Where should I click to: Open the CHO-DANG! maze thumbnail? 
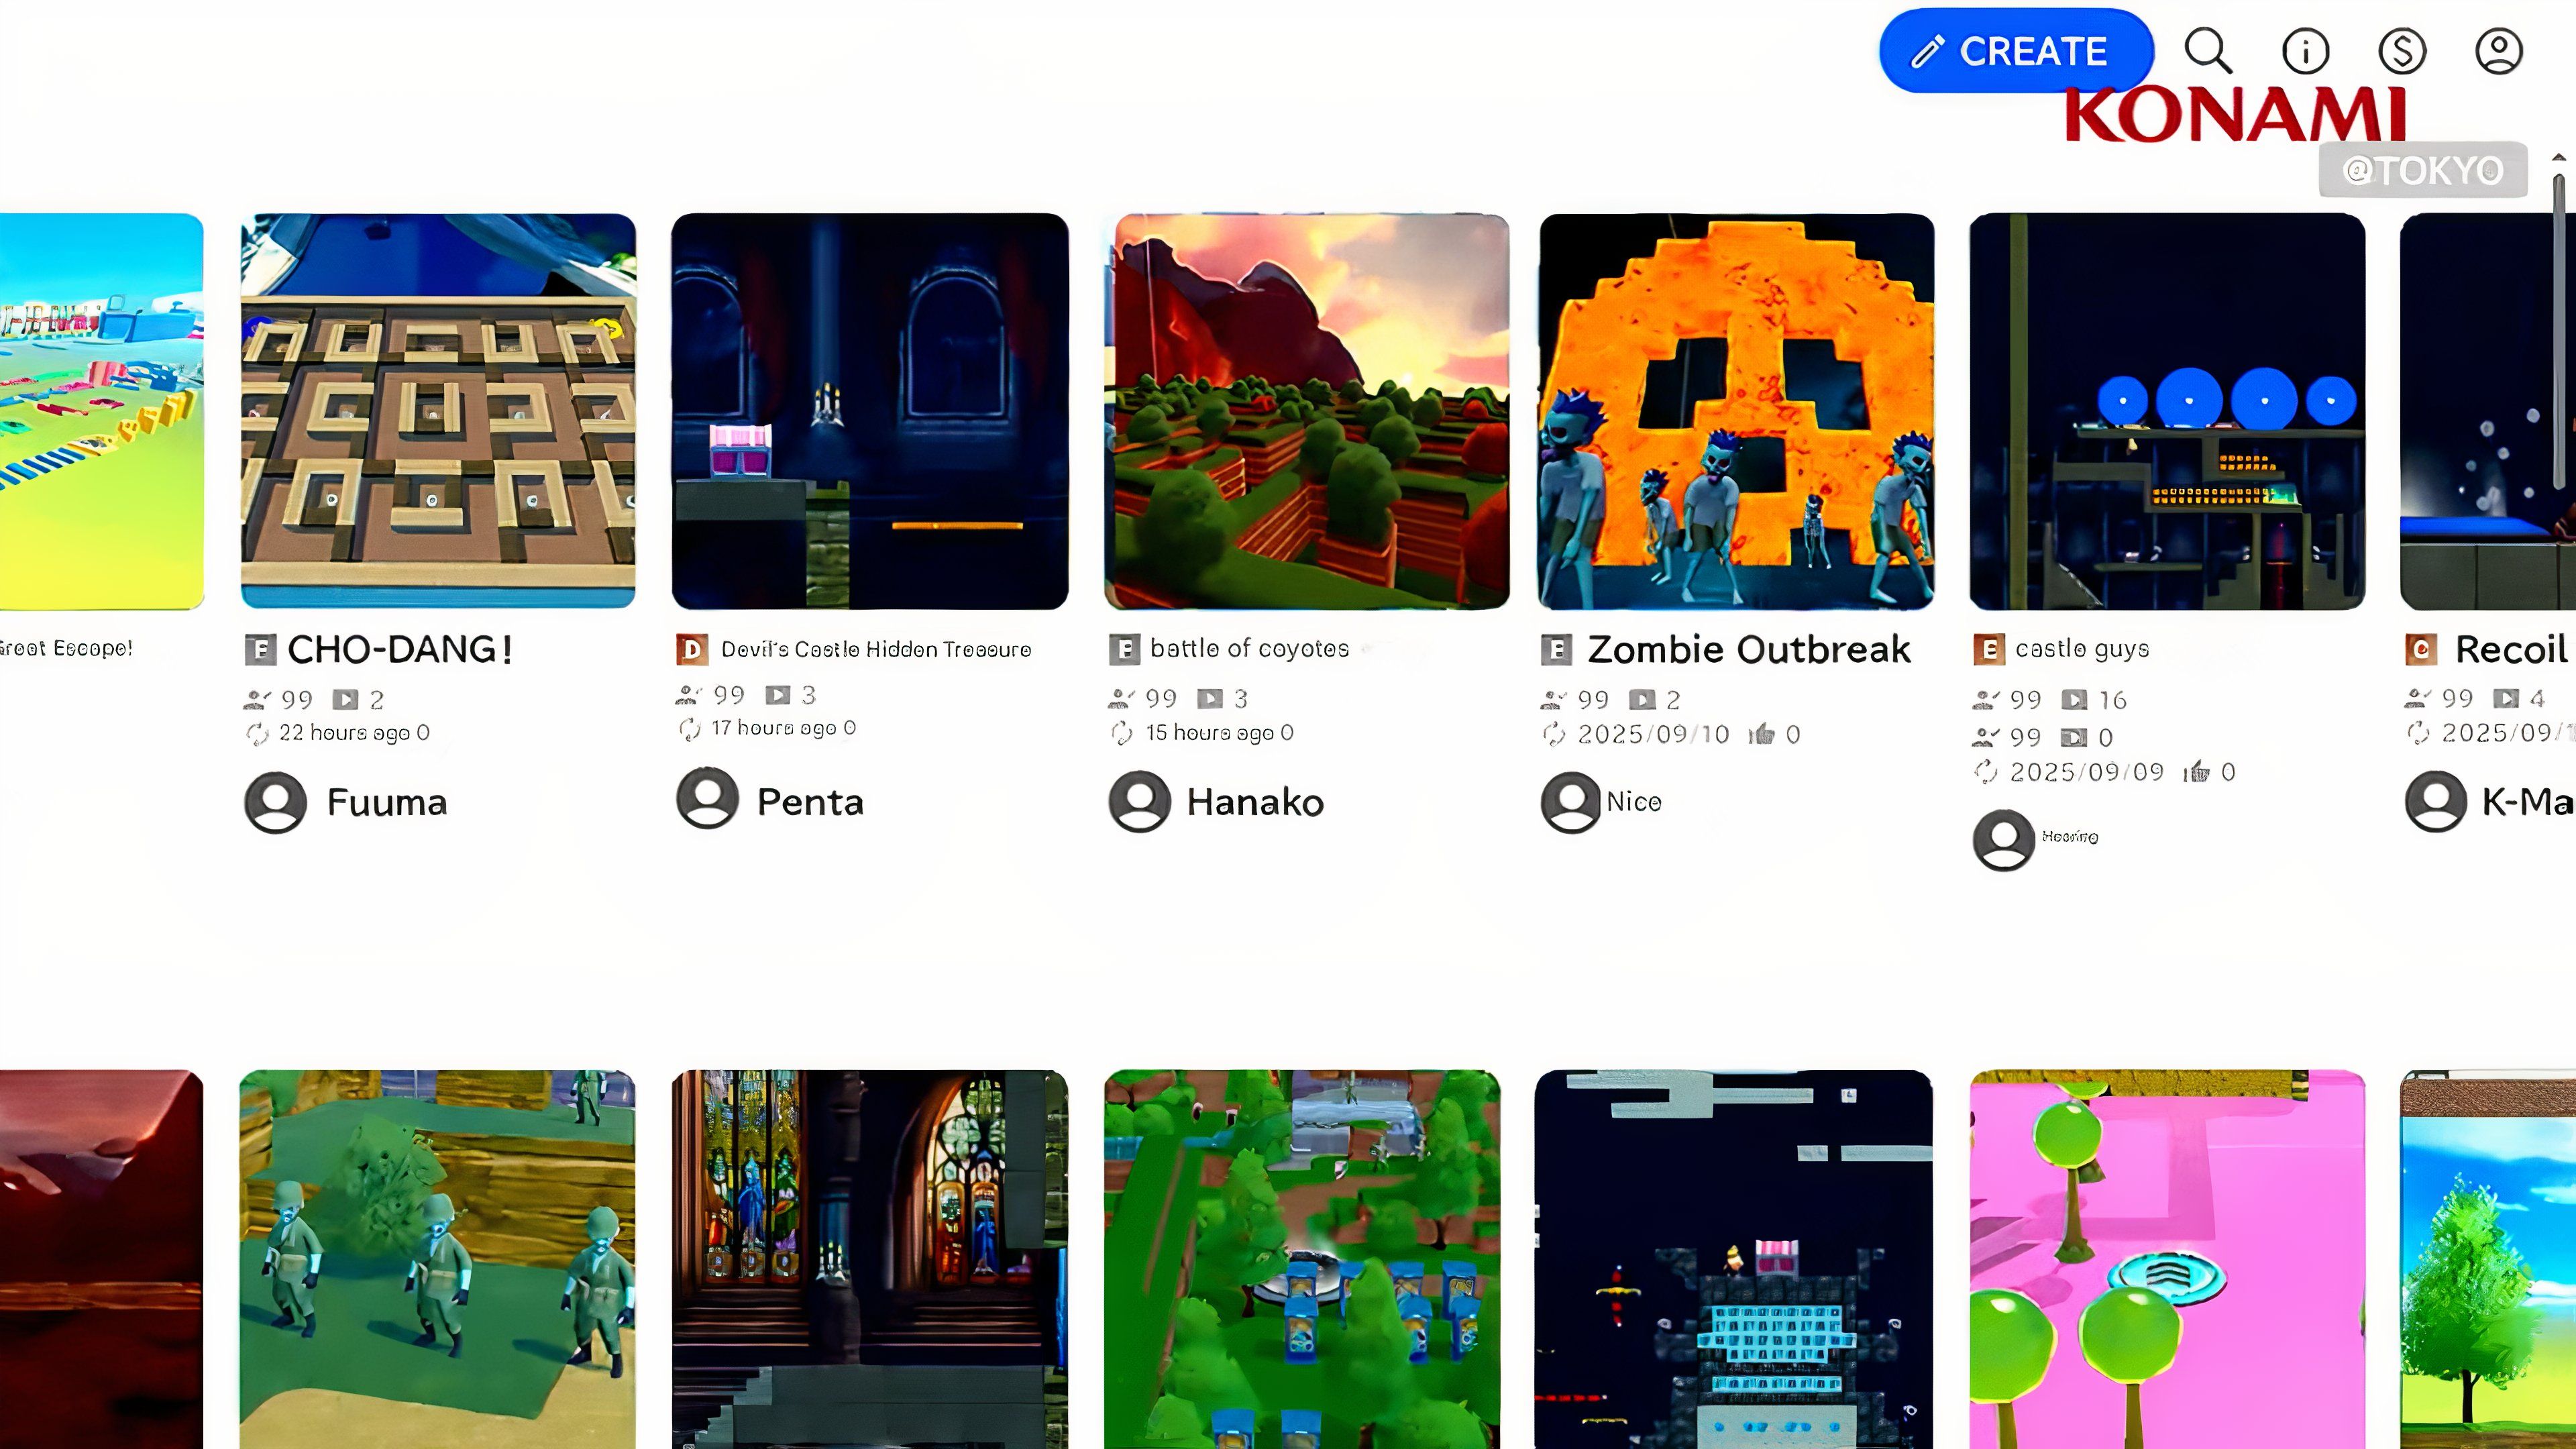click(438, 411)
